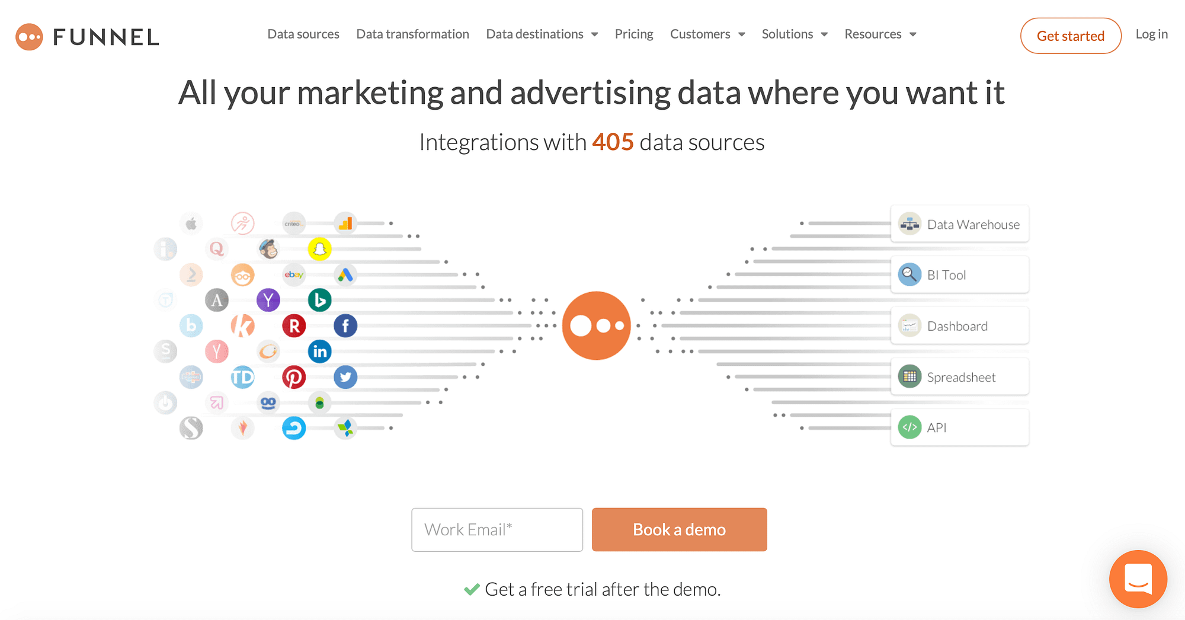Select the Pinterest icon
Screen dimensions: 1185x620
tap(294, 376)
